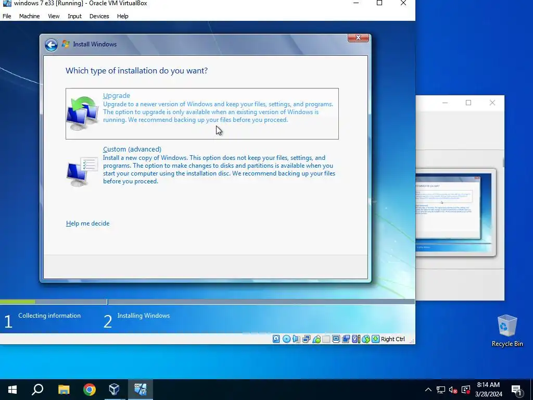Open the clock showing 8:14 AM
Screen dimensions: 533x400
pyautogui.click(x=488, y=390)
